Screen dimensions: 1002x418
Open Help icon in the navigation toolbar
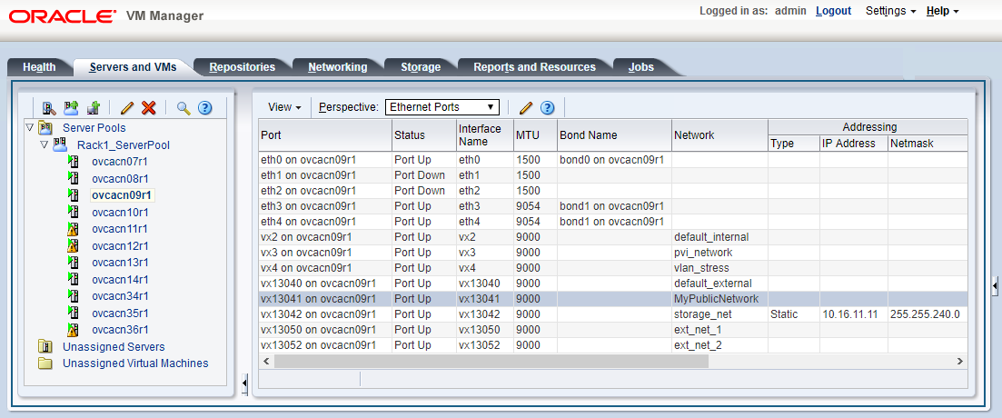point(204,108)
